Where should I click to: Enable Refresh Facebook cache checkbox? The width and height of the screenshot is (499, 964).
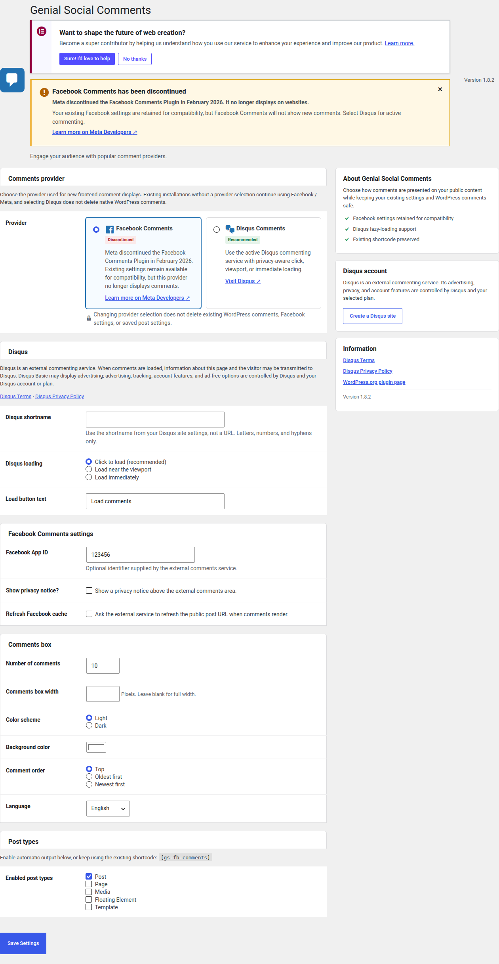[89, 614]
